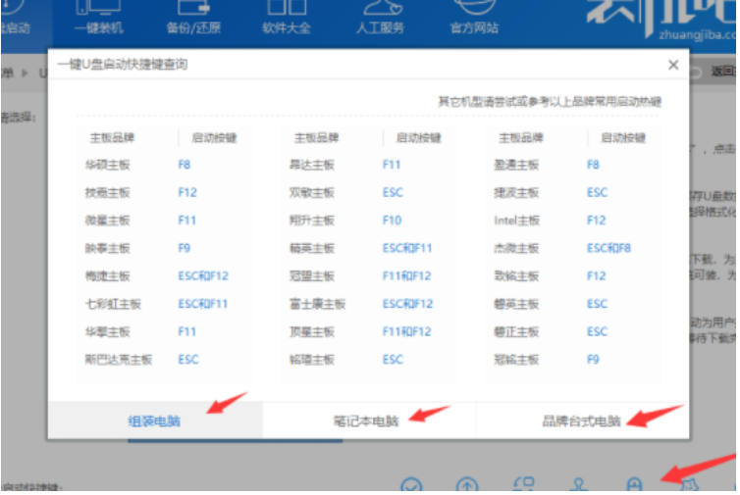The height and width of the screenshot is (495, 740).
Task: Select the 昂达主板 brand entry
Action: coord(312,165)
